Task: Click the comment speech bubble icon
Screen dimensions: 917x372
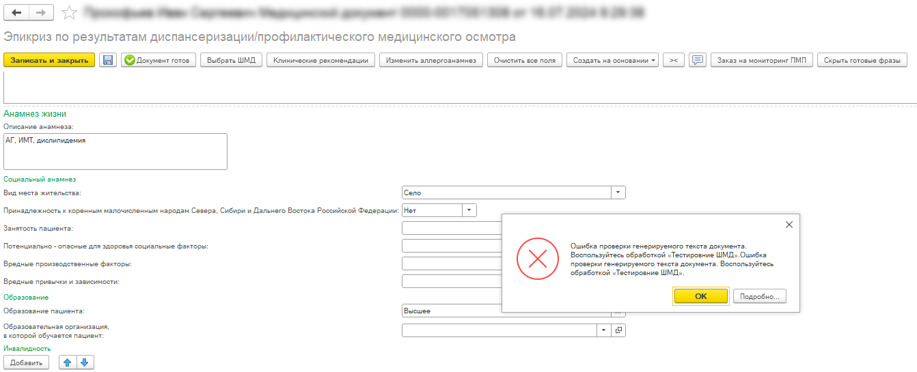Action: (x=697, y=60)
